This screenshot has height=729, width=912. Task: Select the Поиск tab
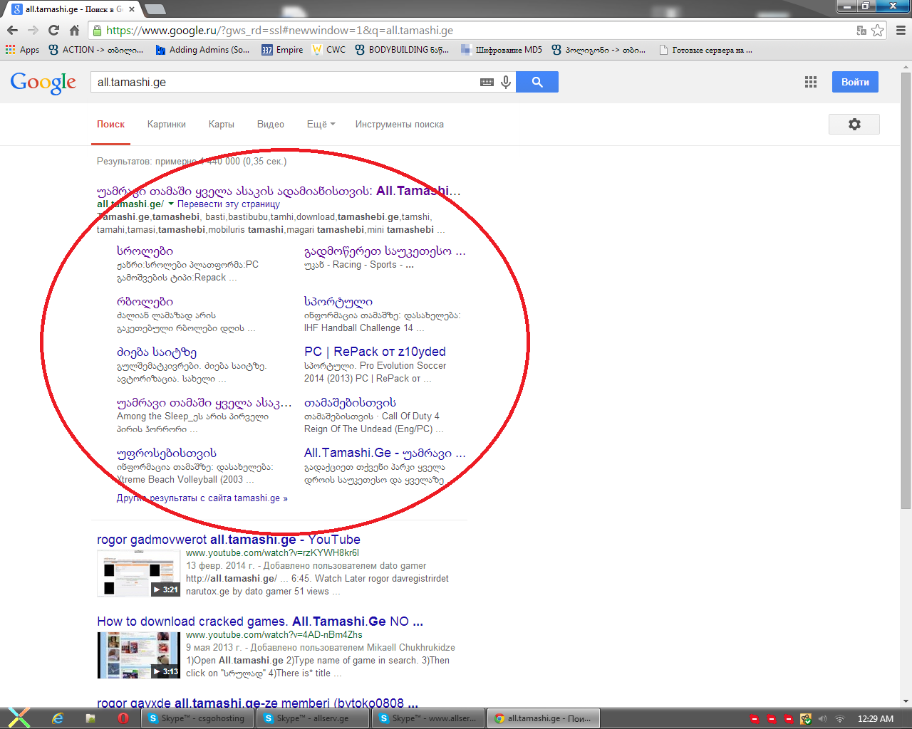tap(111, 124)
